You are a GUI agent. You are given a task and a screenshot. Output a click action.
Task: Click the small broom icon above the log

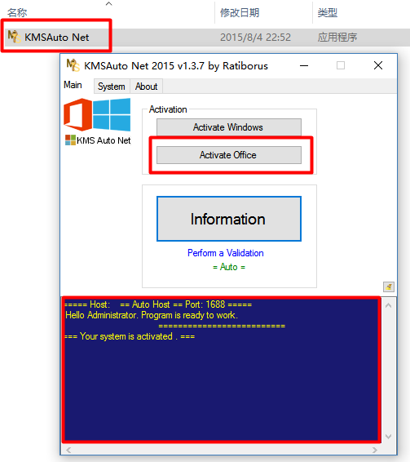pyautogui.click(x=389, y=287)
